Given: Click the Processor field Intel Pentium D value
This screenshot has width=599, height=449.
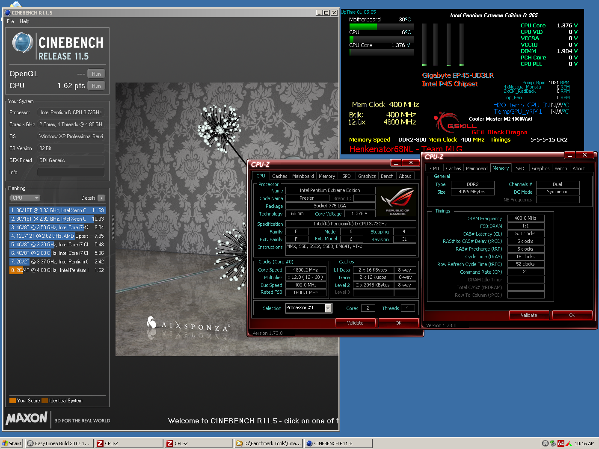Looking at the screenshot, I should click(x=71, y=112).
